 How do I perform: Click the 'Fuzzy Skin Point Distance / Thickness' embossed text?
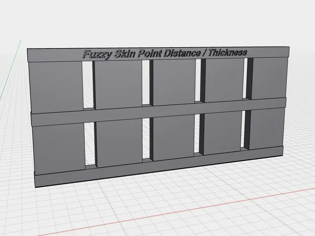click(x=165, y=54)
